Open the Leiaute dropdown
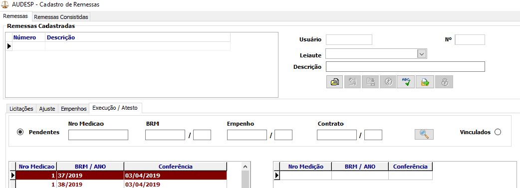Image resolution: width=520 pixels, height=188 pixels. [422, 54]
